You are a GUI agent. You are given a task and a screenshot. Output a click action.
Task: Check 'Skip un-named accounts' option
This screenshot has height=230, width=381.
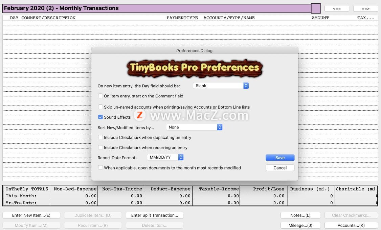pyautogui.click(x=100, y=107)
